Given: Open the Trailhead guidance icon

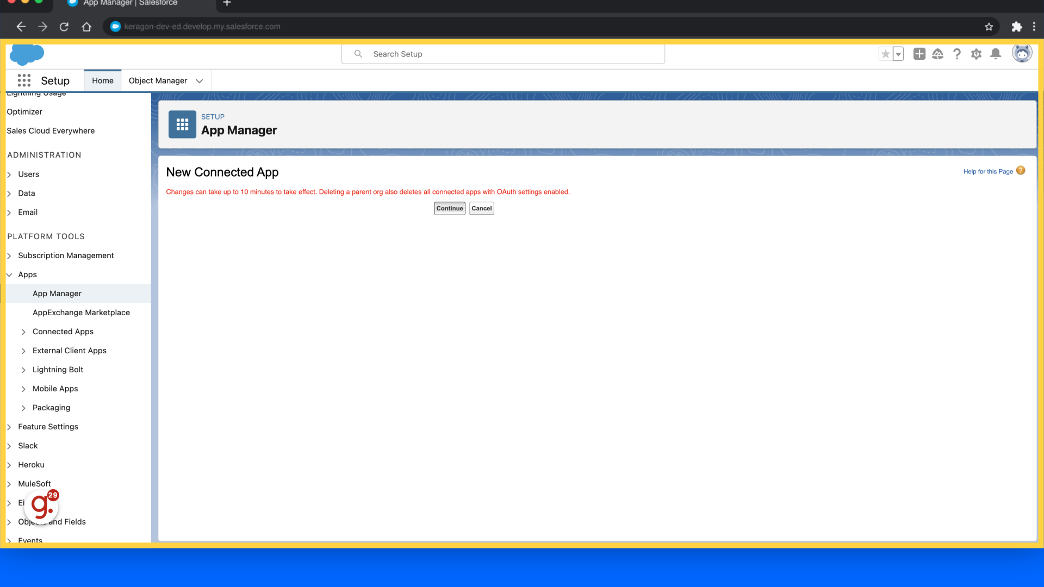Looking at the screenshot, I should coord(937,54).
